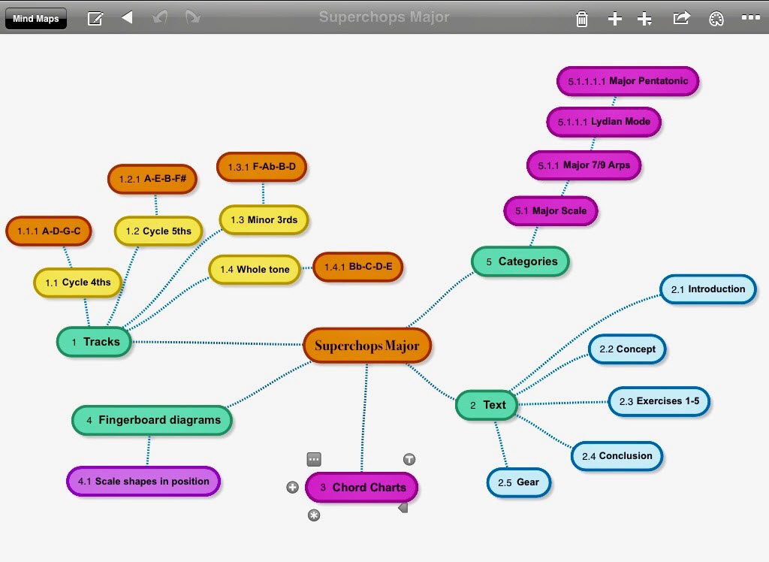The width and height of the screenshot is (769, 562).
Task: Open the Mind Maps button
Action: click(35, 18)
